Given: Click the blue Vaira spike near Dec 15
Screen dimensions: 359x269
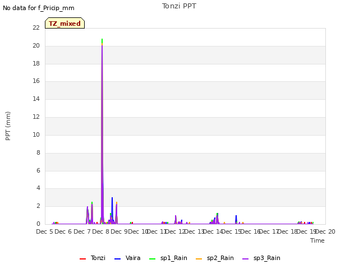Looking at the screenshot, I should pyautogui.click(x=236, y=219).
